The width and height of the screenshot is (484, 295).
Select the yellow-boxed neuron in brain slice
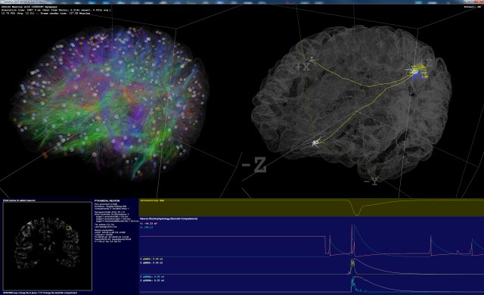coord(69,228)
